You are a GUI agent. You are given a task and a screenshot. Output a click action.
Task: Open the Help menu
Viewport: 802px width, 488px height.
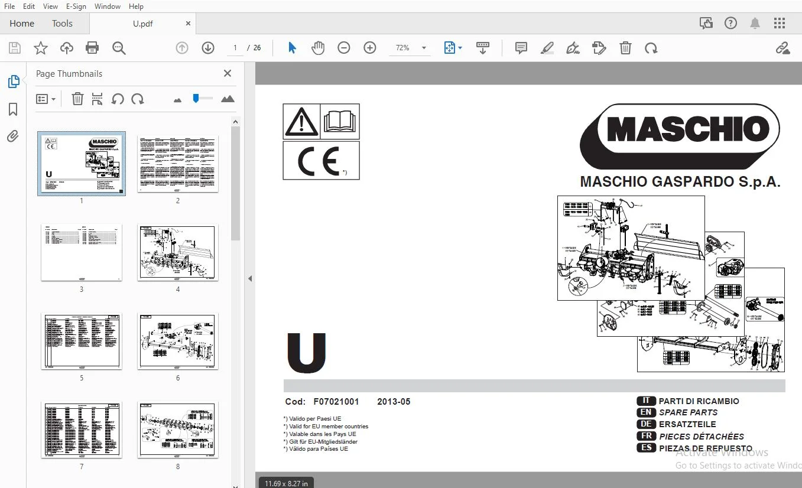point(136,6)
